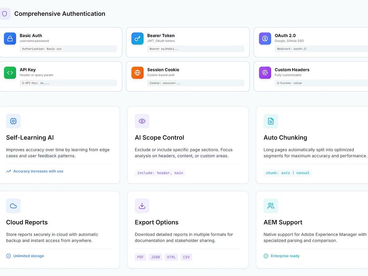Click the Bearer Token card title
368x276 pixels.
click(161, 36)
